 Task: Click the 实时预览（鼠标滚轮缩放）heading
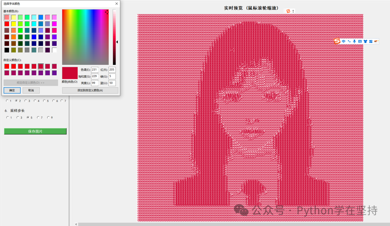pos(251,8)
